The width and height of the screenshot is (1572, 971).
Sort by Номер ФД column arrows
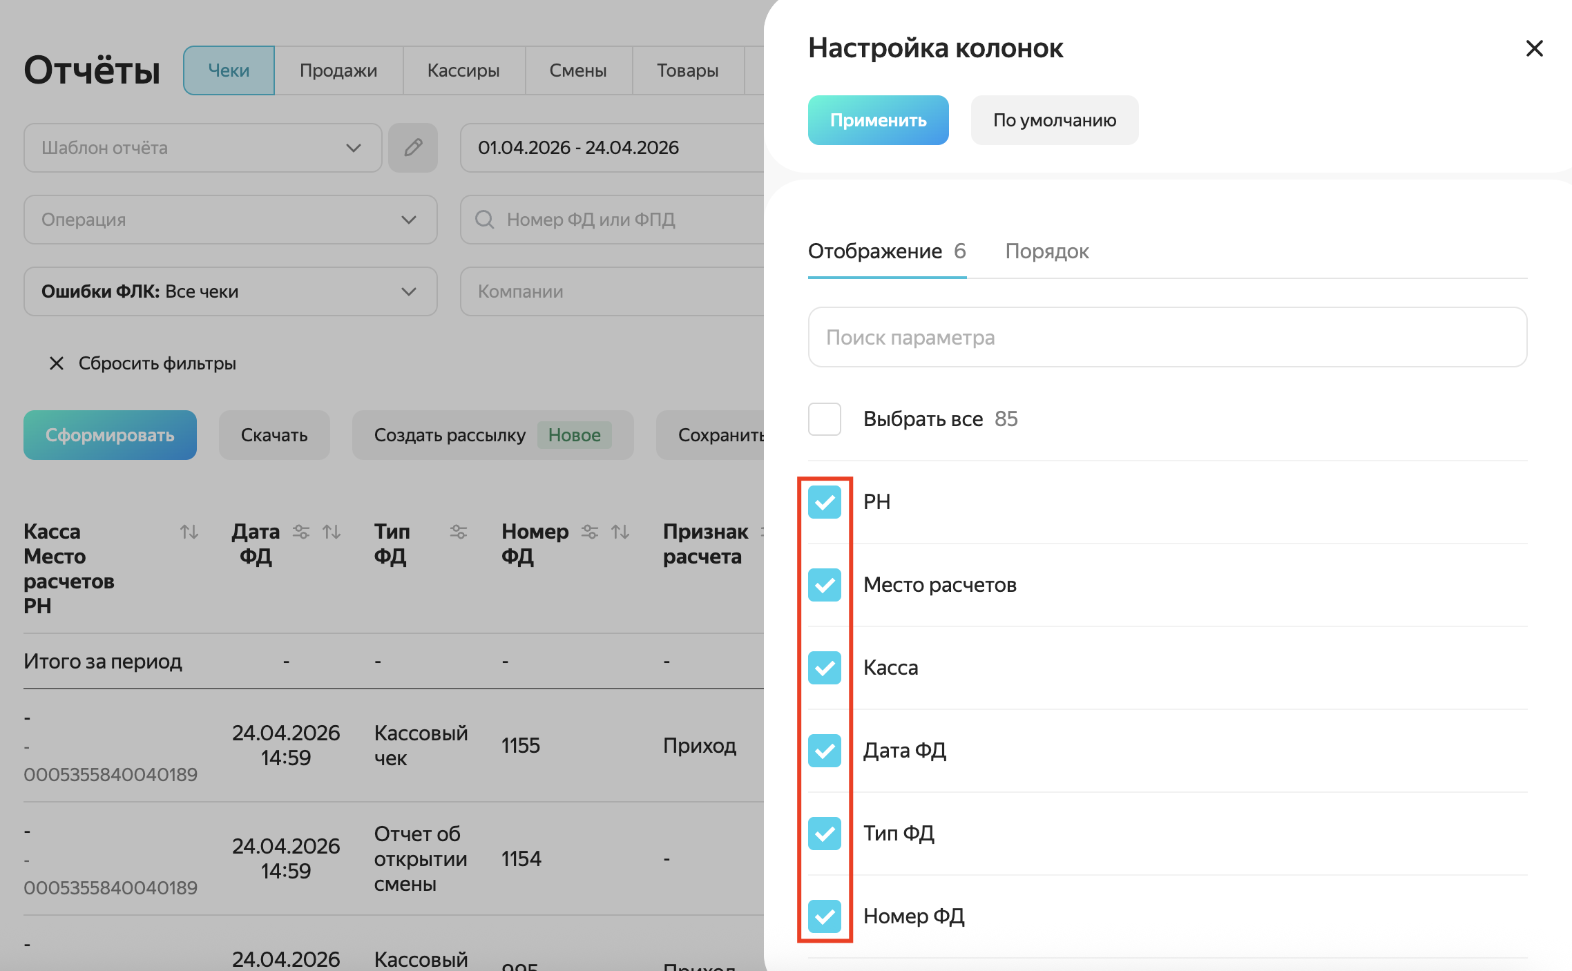pos(620,532)
